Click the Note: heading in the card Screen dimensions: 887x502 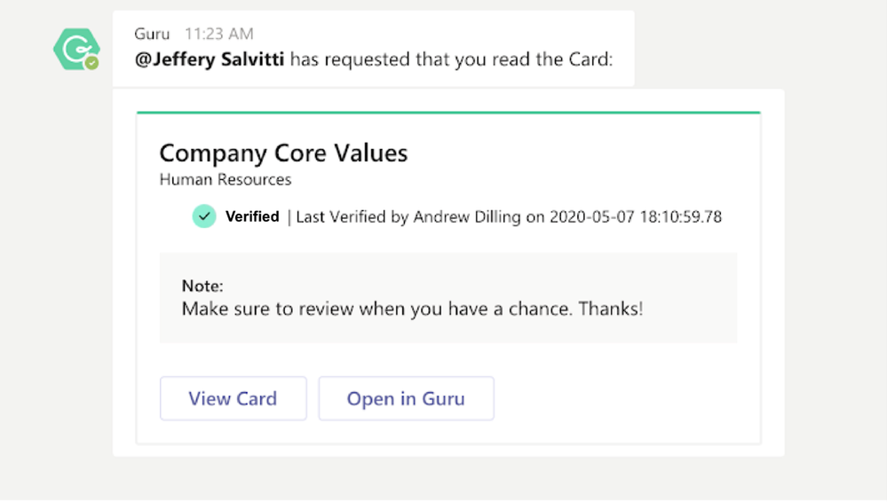(202, 286)
